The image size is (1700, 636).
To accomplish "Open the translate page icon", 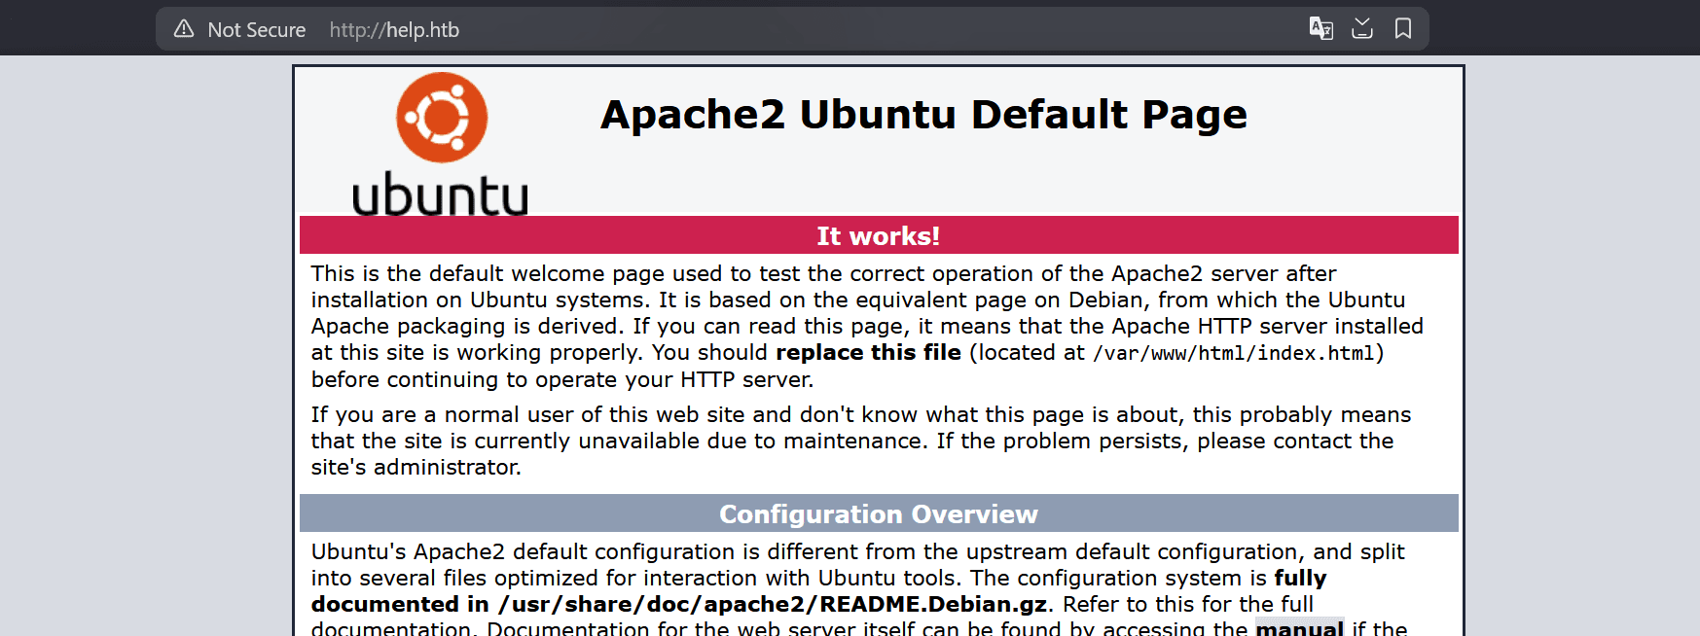I will pyautogui.click(x=1320, y=28).
